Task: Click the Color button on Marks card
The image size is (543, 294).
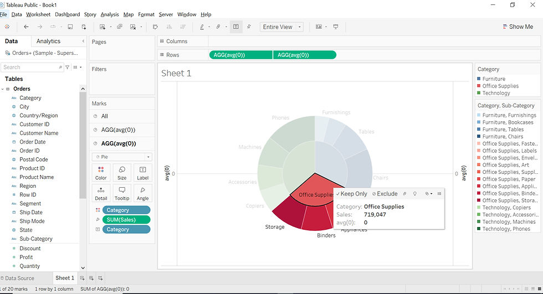Action: [101, 173]
